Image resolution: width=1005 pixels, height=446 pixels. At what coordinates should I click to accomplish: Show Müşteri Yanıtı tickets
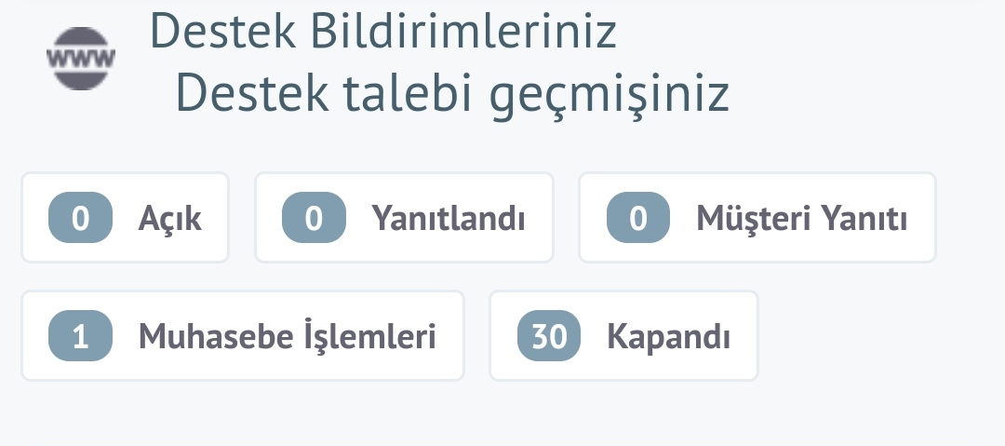coord(757,218)
